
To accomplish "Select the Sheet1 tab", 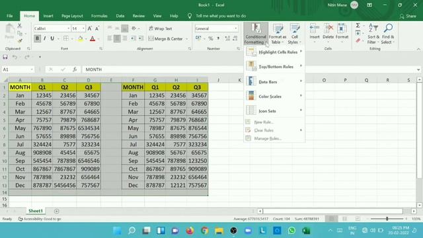I will (x=36, y=211).
